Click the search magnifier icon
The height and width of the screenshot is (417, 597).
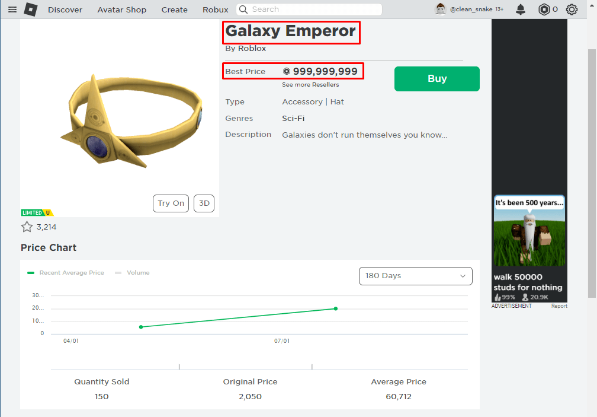(243, 9)
